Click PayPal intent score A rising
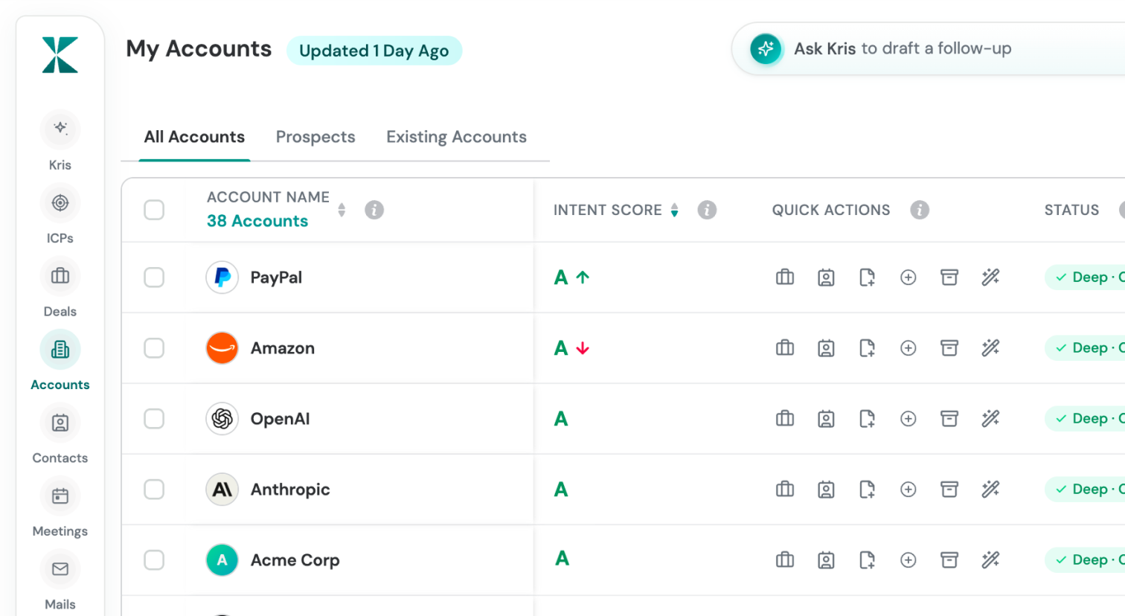This screenshot has width=1125, height=616. 571,277
